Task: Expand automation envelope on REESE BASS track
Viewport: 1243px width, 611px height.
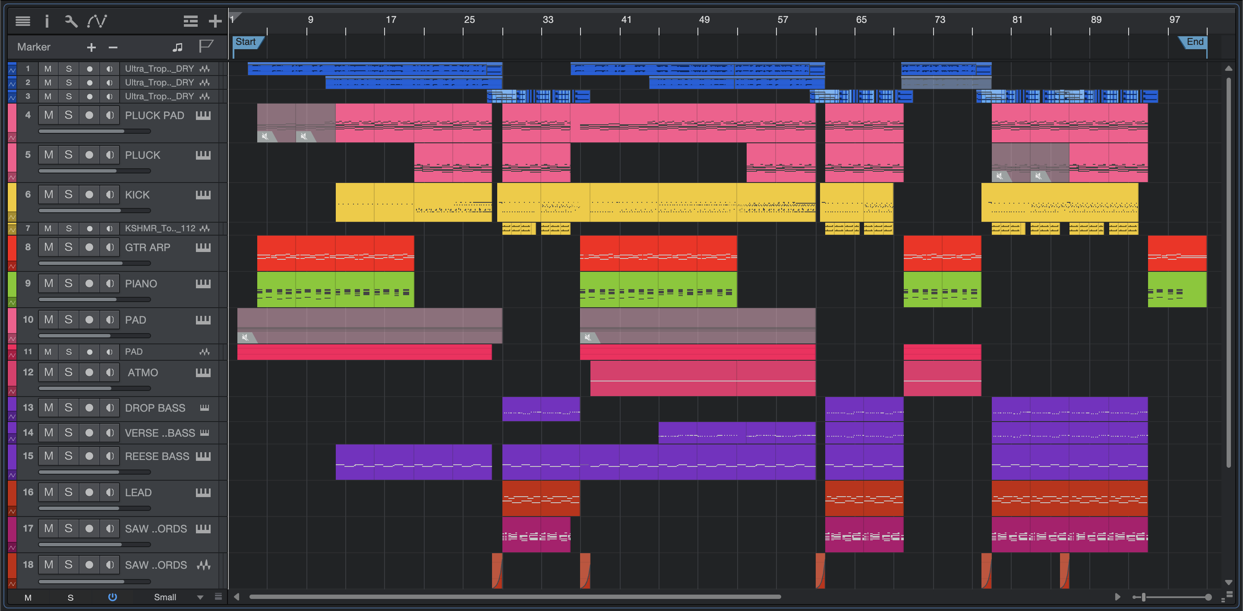Action: point(12,476)
